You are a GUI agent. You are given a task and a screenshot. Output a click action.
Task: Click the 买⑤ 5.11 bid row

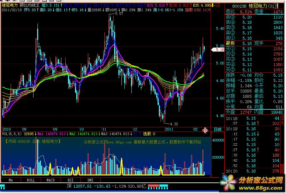[254, 70]
